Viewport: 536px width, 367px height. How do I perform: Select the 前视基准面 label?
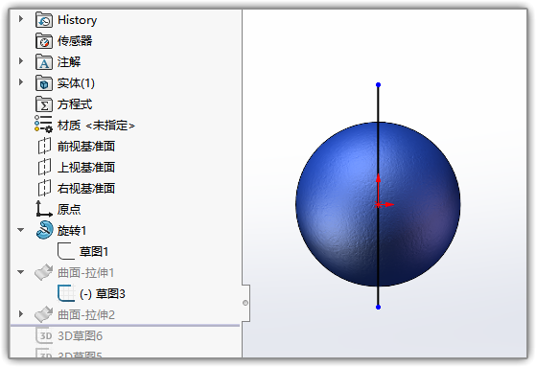[x=86, y=147]
